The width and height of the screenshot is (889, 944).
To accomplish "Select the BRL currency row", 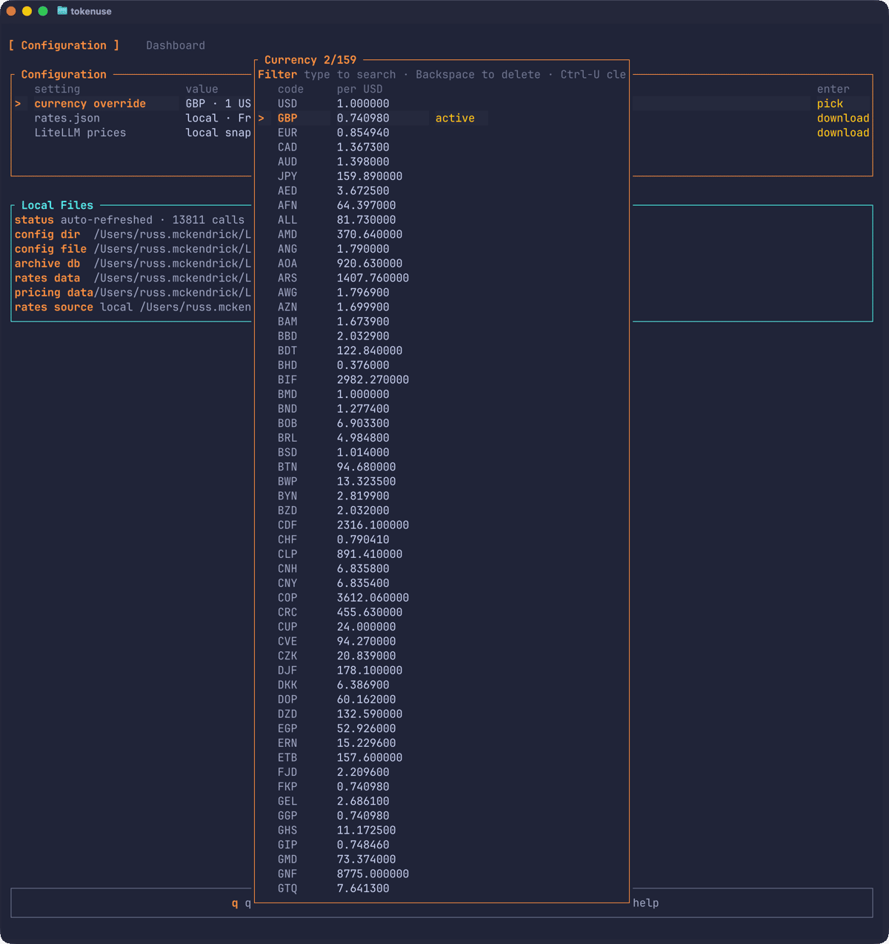I will (442, 437).
